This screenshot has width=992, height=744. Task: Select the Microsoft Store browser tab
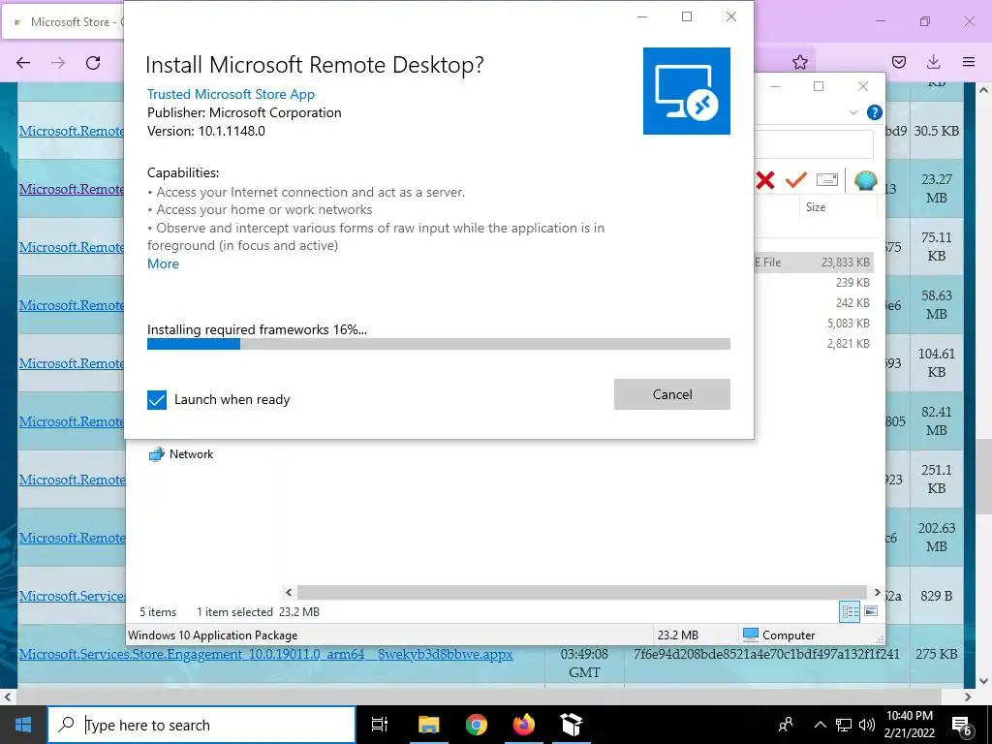click(x=63, y=22)
